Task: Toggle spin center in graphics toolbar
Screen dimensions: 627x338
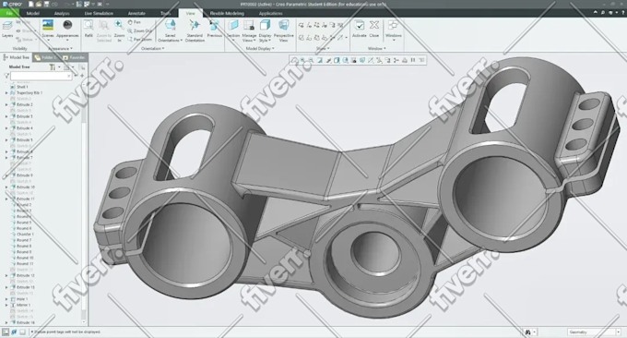Action: coord(396,60)
